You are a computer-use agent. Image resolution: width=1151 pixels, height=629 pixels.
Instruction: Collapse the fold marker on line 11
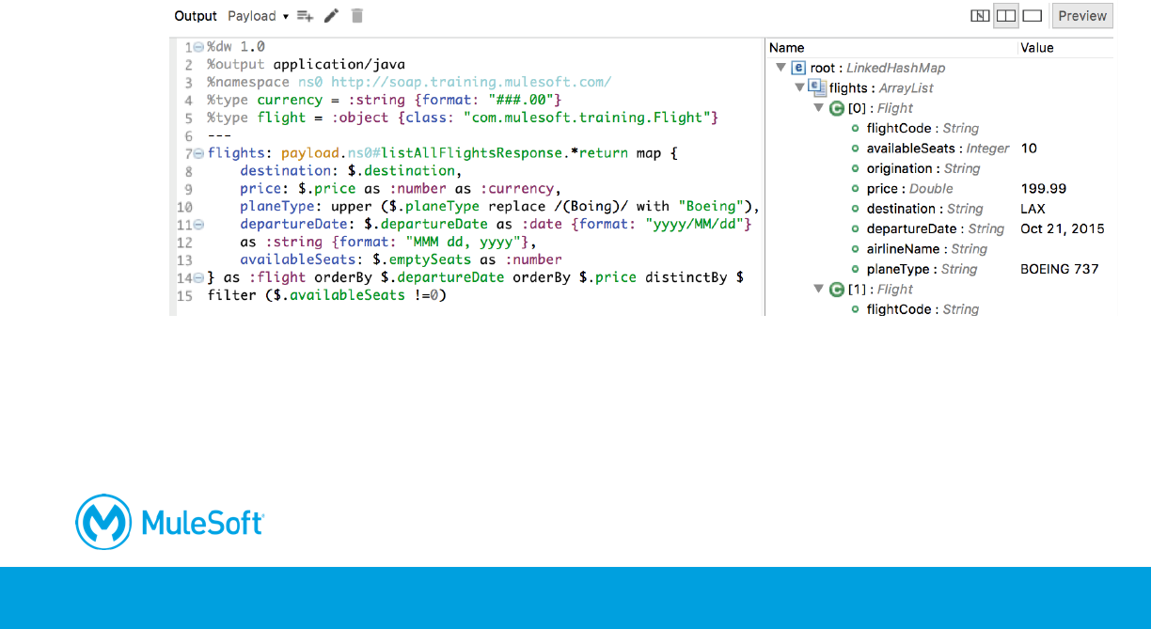click(198, 225)
